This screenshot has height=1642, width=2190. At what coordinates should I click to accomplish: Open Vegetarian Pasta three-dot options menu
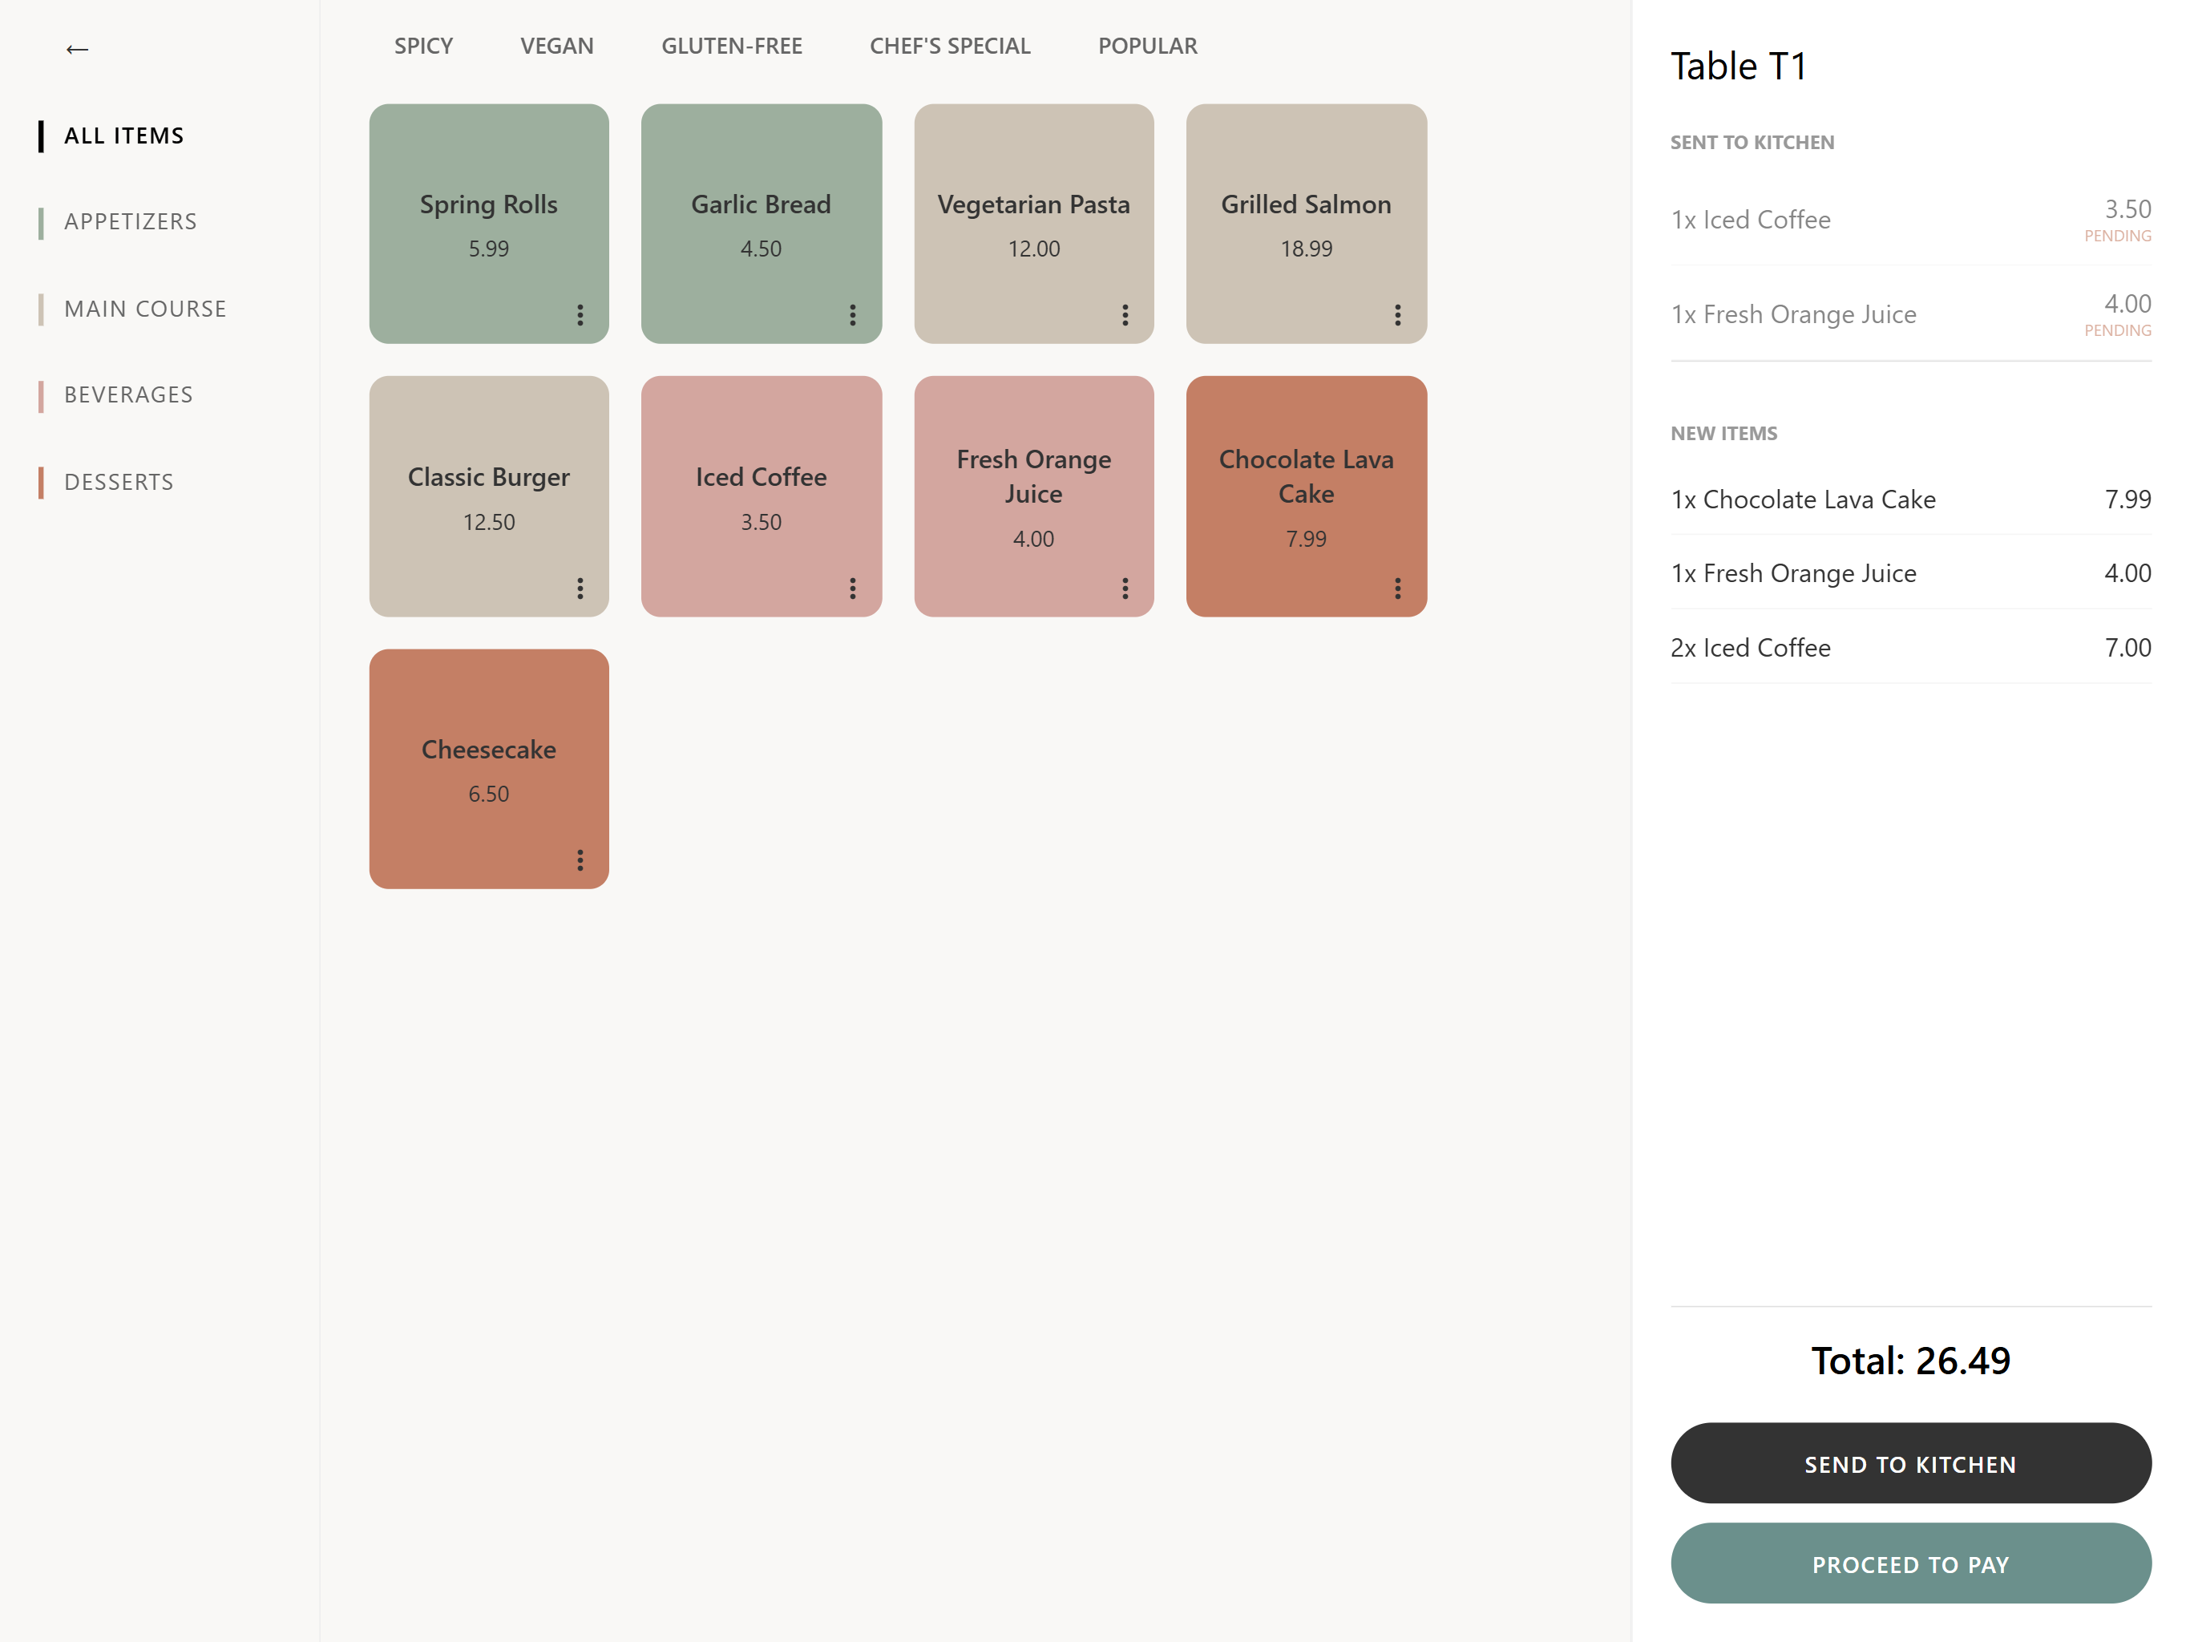point(1125,315)
